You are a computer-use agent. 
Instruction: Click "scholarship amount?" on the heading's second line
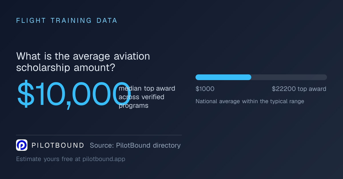66,68
